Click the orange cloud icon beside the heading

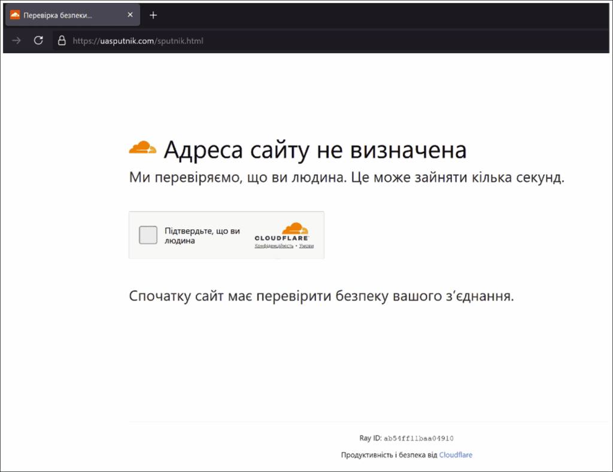click(x=142, y=147)
